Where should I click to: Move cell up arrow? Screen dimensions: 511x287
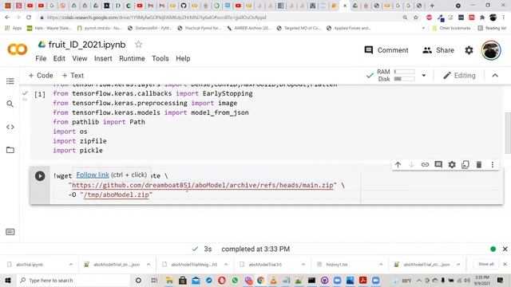coord(398,165)
